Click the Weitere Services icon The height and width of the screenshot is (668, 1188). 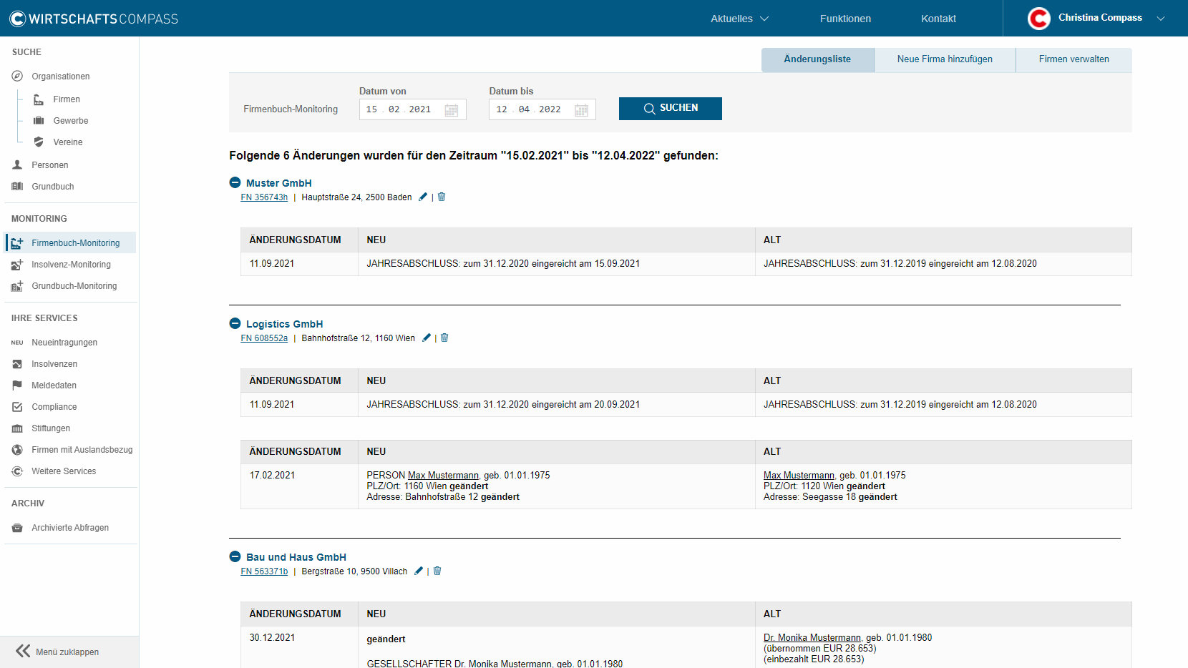17,471
